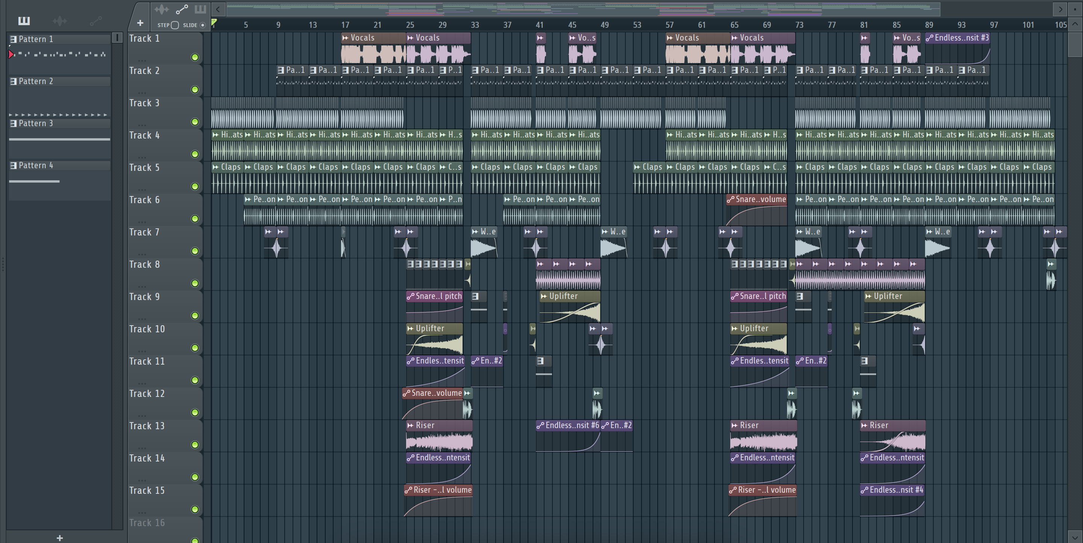This screenshot has width=1083, height=543.
Task: Select the Track 9 header
Action: pyautogui.click(x=165, y=306)
